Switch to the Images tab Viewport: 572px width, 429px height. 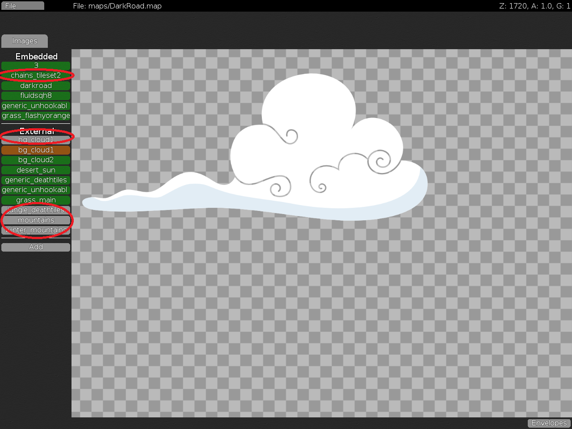tap(24, 41)
